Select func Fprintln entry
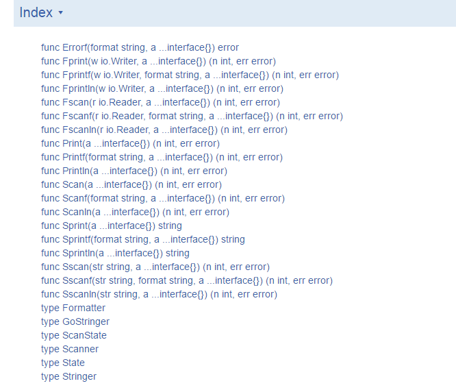The image size is (456, 390). tap(162, 88)
